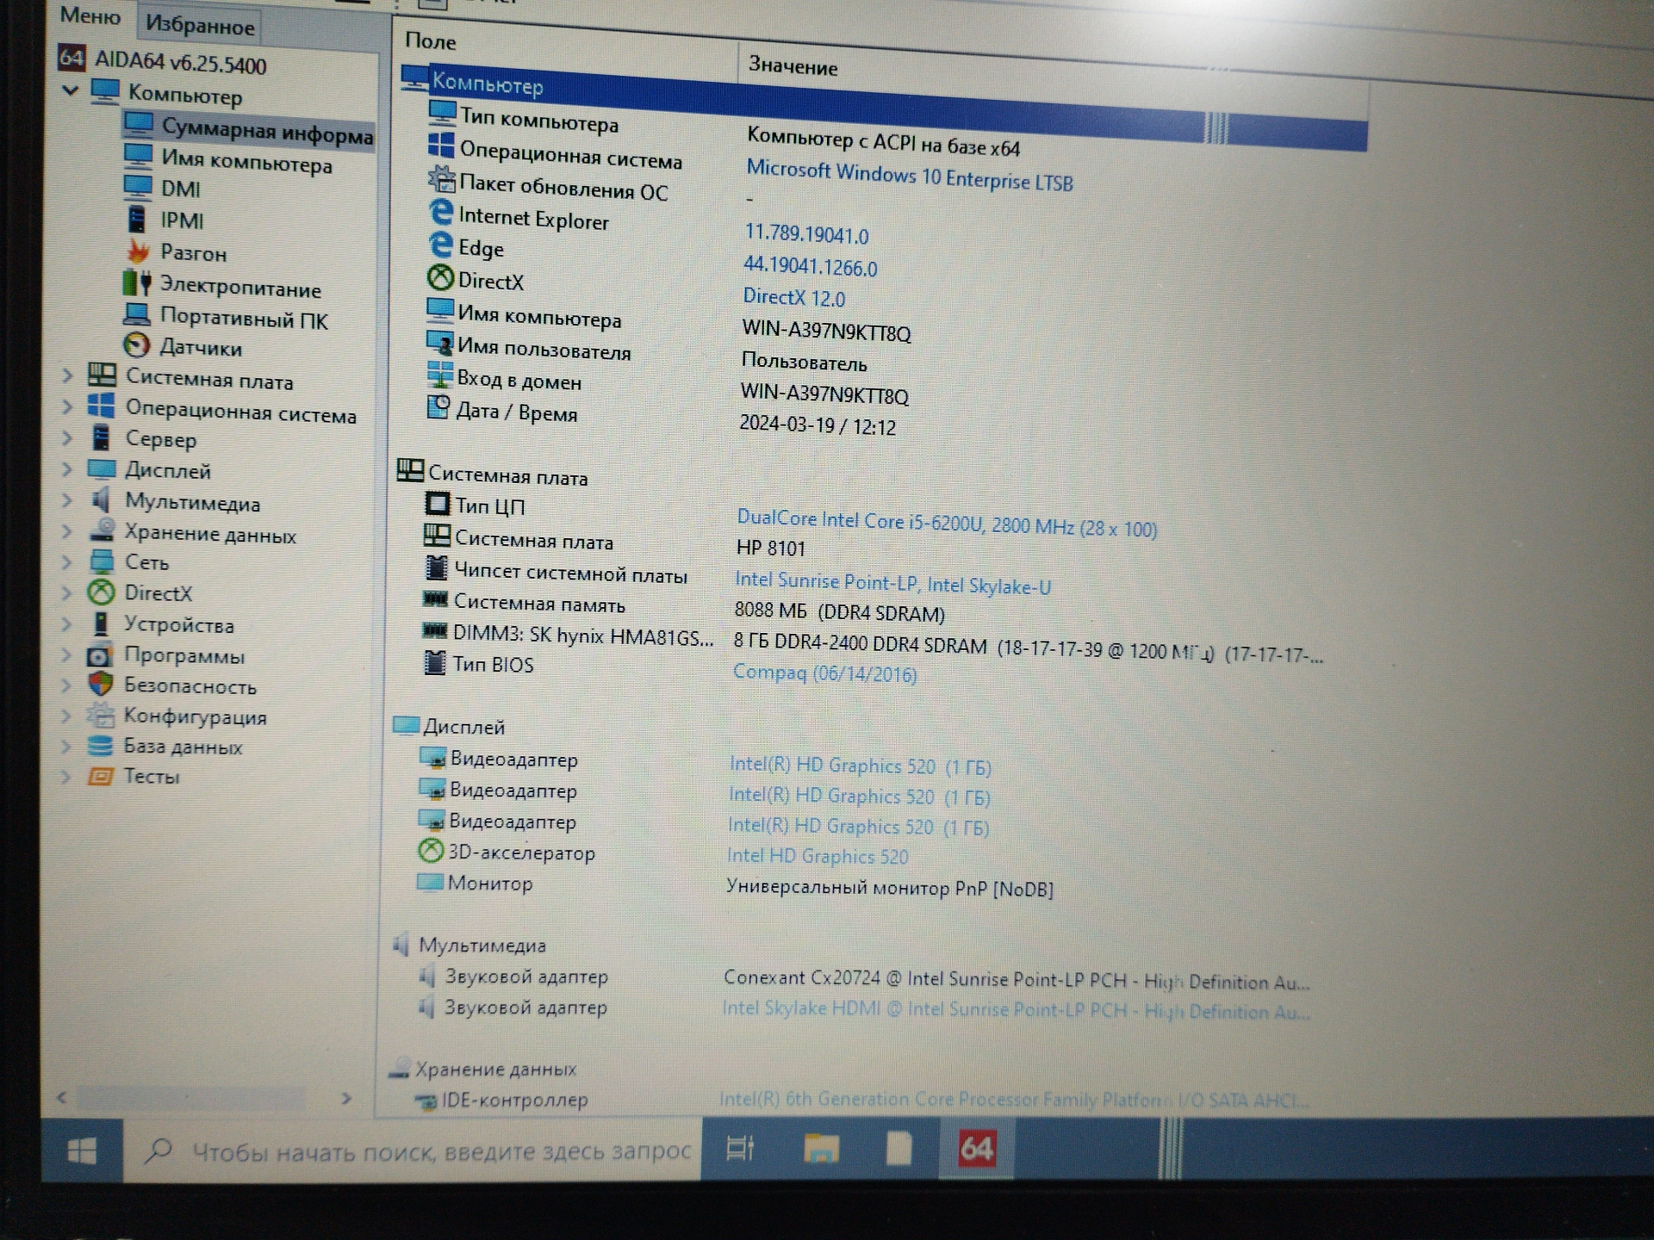Select Суммарная информация tree item
Image resolution: width=1654 pixels, height=1240 pixels.
(267, 131)
